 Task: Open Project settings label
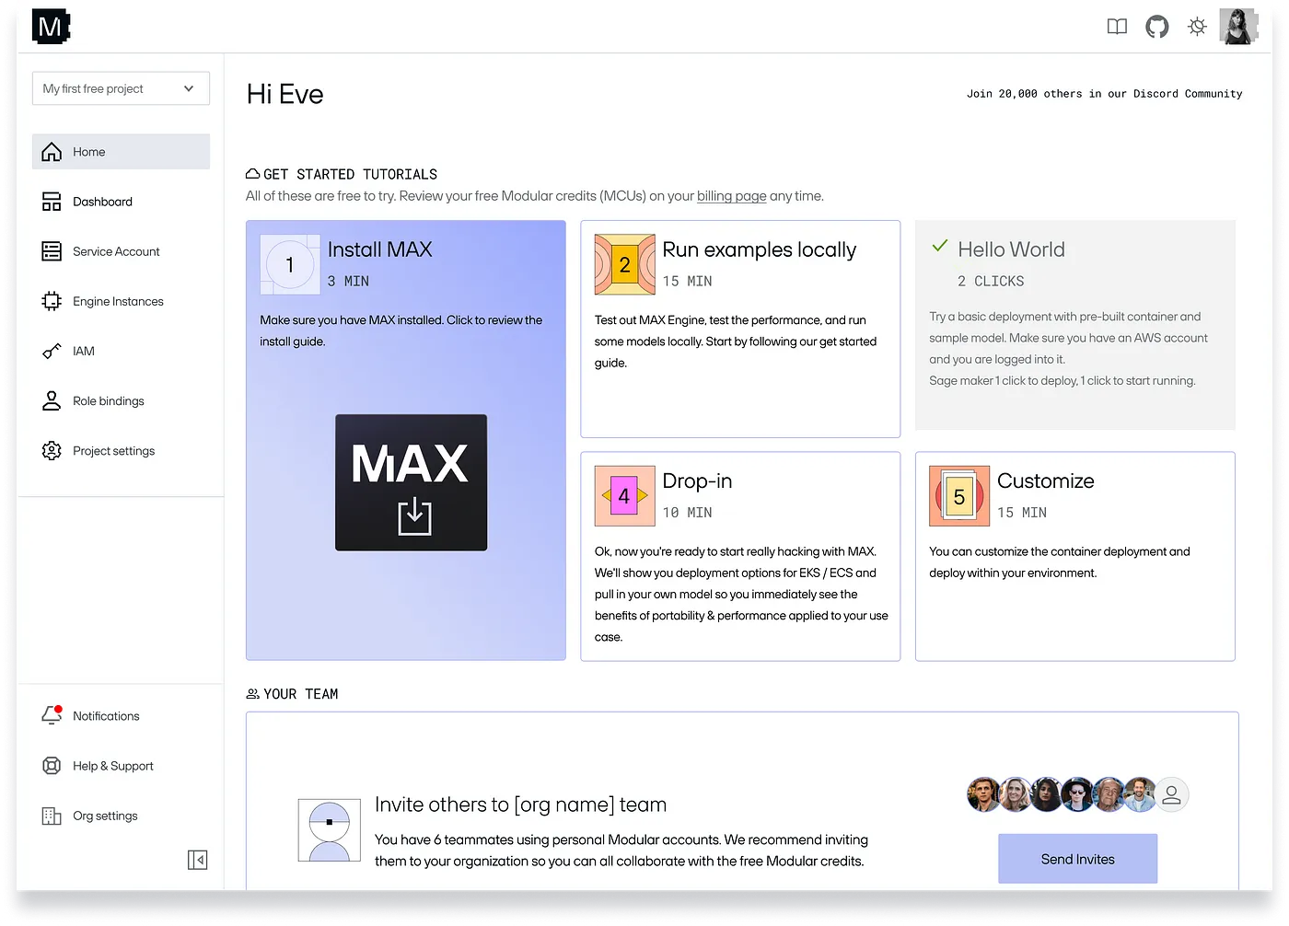(114, 451)
